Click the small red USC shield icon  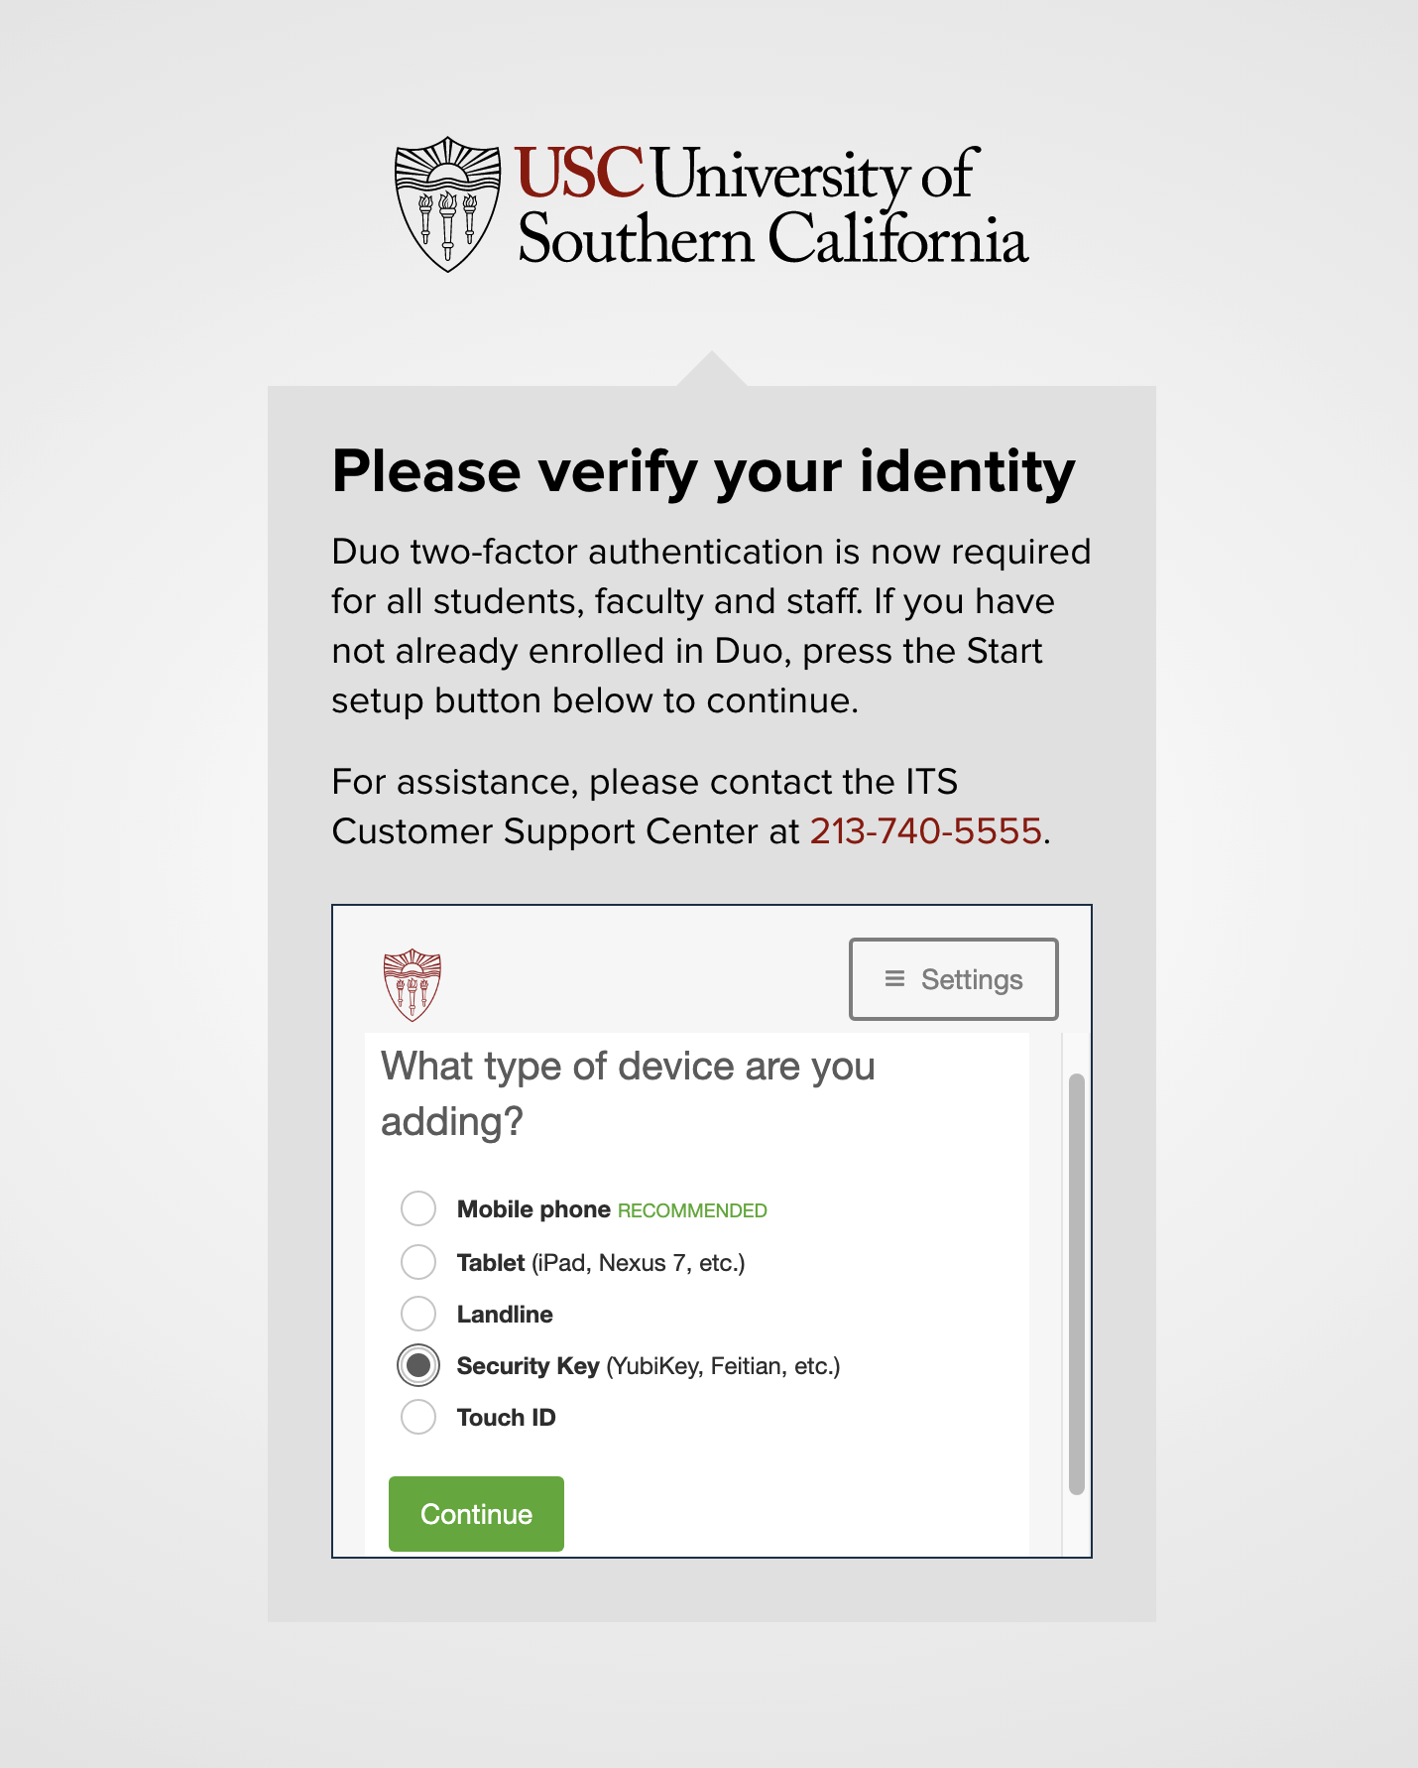click(412, 984)
